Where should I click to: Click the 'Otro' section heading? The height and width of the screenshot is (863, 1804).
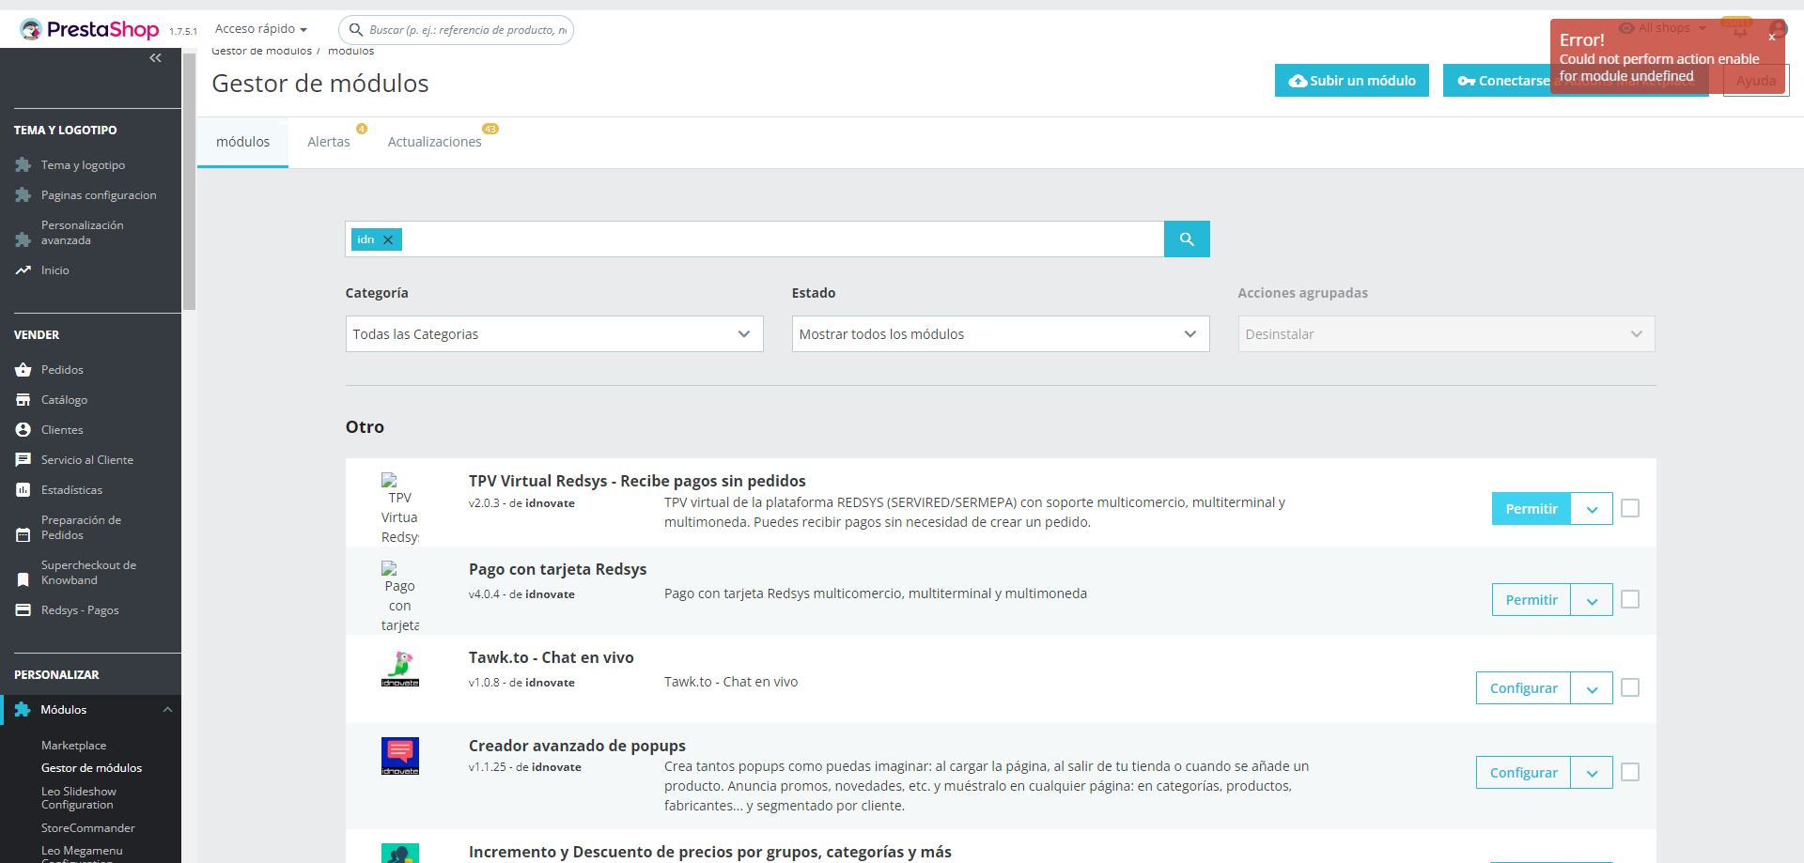point(365,427)
